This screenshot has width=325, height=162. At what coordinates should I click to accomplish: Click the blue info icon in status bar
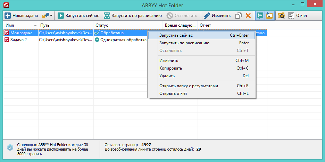pos(10,147)
